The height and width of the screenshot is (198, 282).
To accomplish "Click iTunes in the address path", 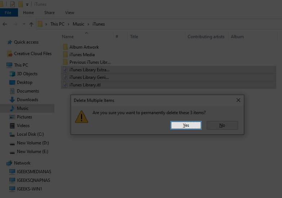I will click(x=99, y=24).
